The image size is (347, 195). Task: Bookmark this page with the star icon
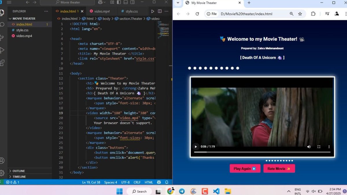[x=300, y=14]
